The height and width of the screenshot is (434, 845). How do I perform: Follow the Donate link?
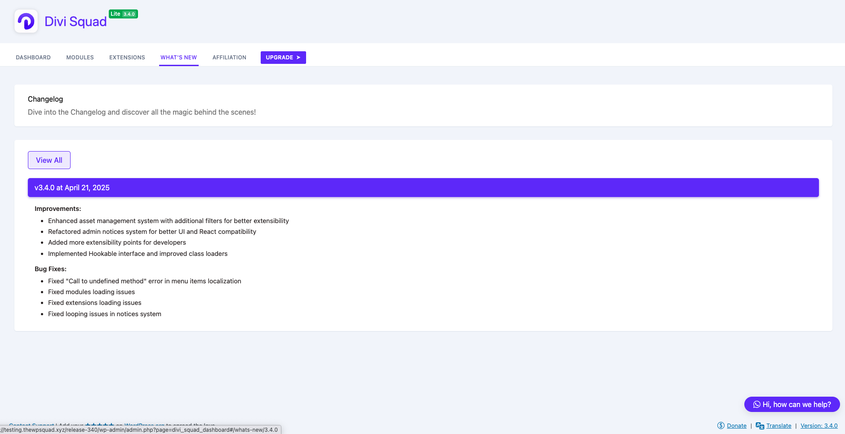tap(737, 425)
